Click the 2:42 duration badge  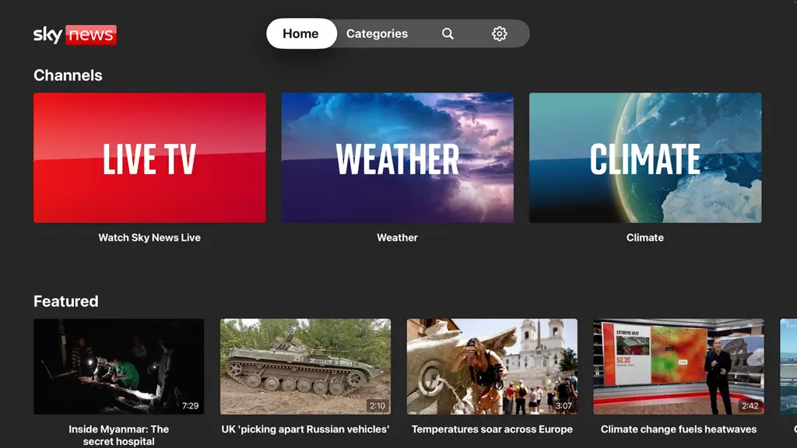click(750, 406)
